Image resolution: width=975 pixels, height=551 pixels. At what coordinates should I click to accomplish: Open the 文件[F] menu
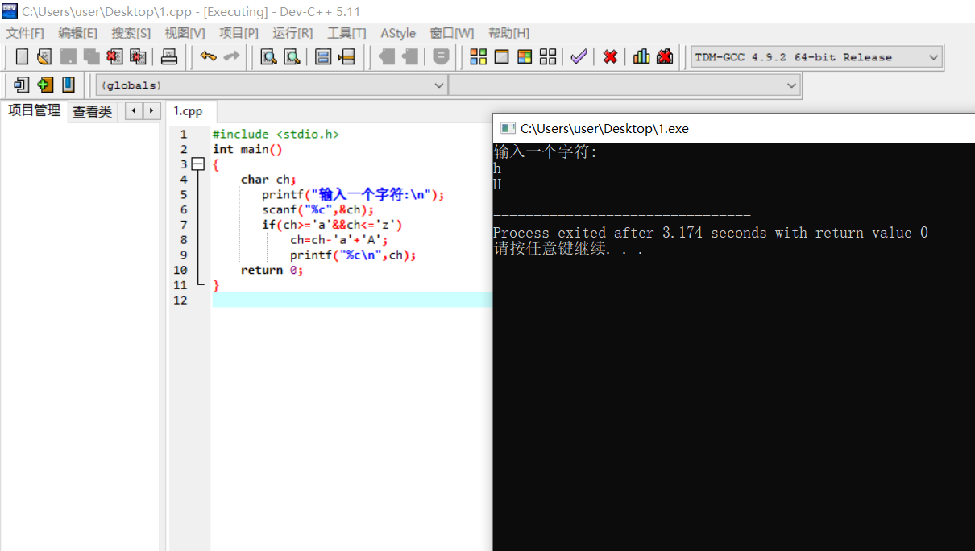click(x=25, y=33)
